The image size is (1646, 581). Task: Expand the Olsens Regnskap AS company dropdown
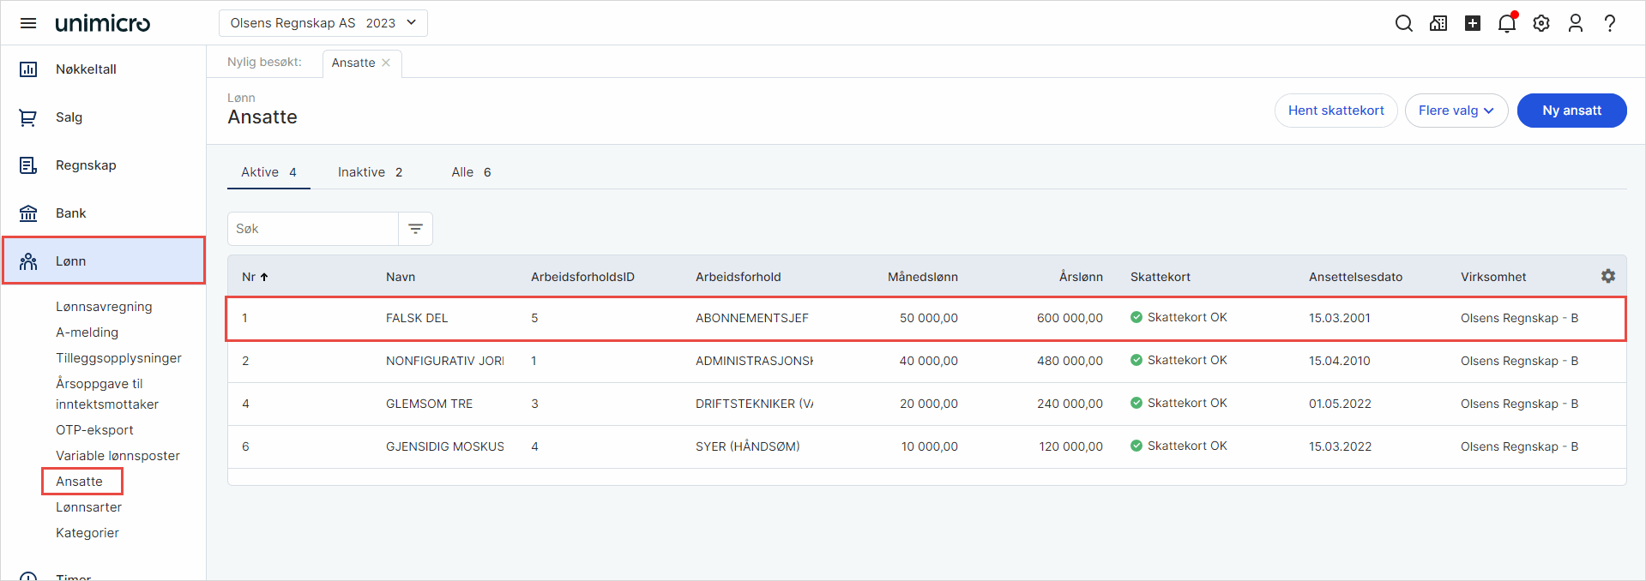pyautogui.click(x=323, y=23)
